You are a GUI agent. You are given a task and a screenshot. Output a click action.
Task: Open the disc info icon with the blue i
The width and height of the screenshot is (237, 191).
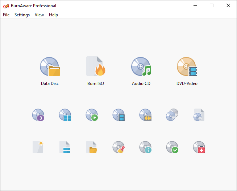(x=145, y=147)
